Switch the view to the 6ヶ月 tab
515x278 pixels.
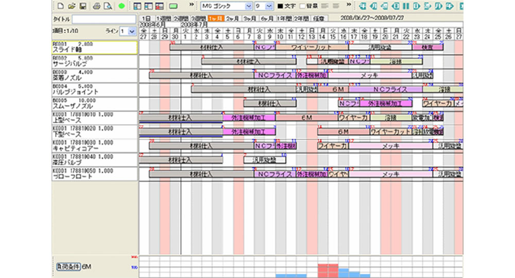tap(267, 19)
